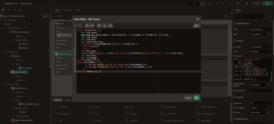Open Shared Components icon in the top toolbar
This screenshot has height=124, width=274.
click(247, 3)
